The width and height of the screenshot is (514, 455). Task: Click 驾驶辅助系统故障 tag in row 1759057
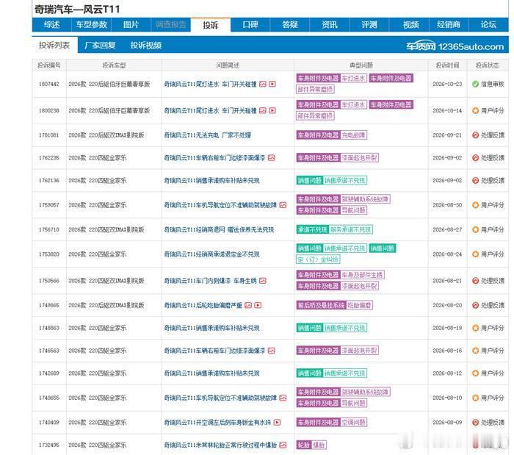tap(365, 199)
